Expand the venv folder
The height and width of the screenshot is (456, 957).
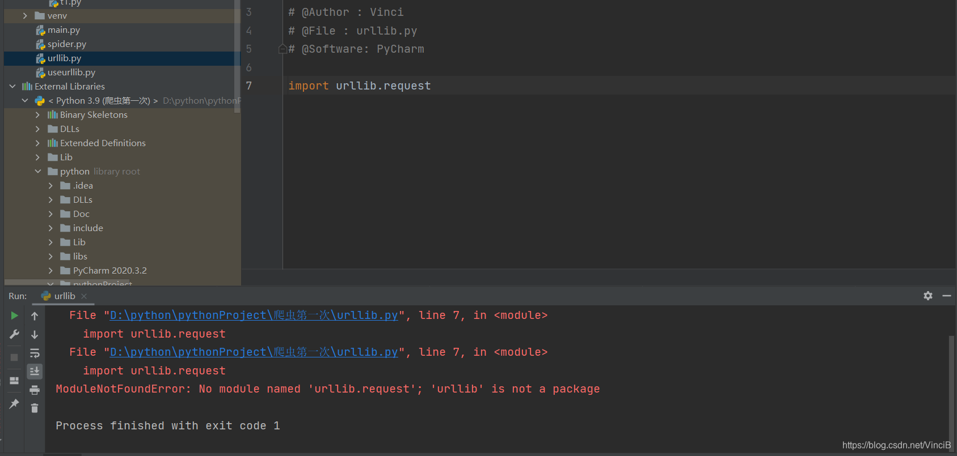click(25, 16)
